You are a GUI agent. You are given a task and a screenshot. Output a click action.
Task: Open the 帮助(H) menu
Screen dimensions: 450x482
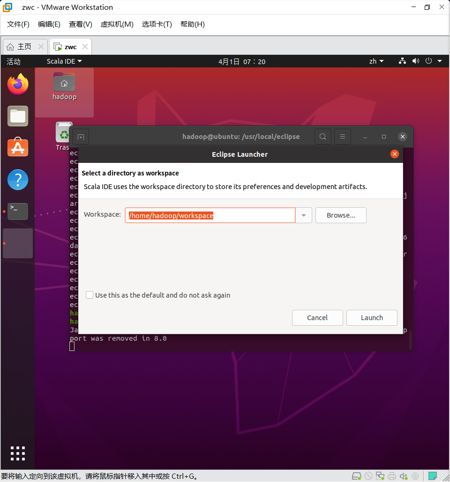193,24
